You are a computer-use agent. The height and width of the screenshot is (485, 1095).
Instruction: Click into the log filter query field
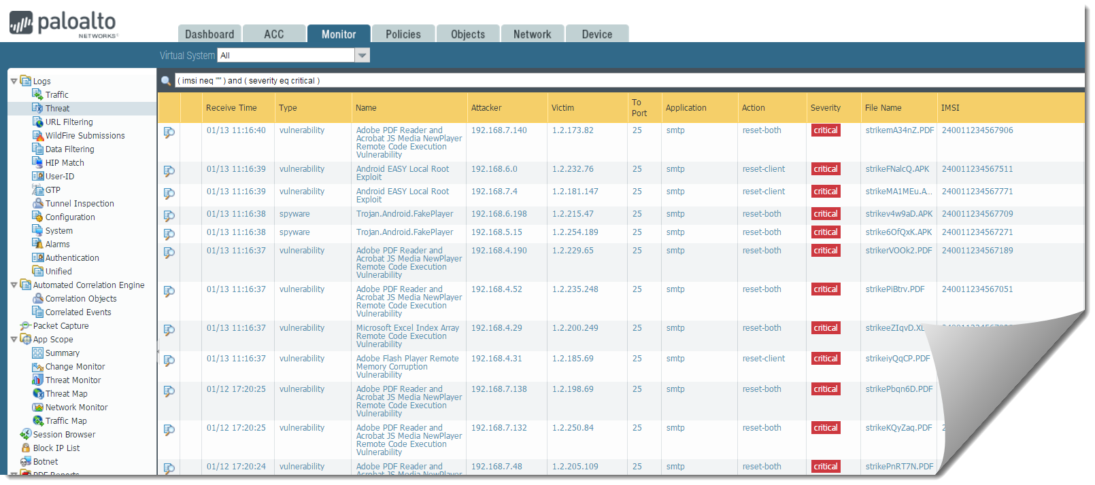pos(612,81)
